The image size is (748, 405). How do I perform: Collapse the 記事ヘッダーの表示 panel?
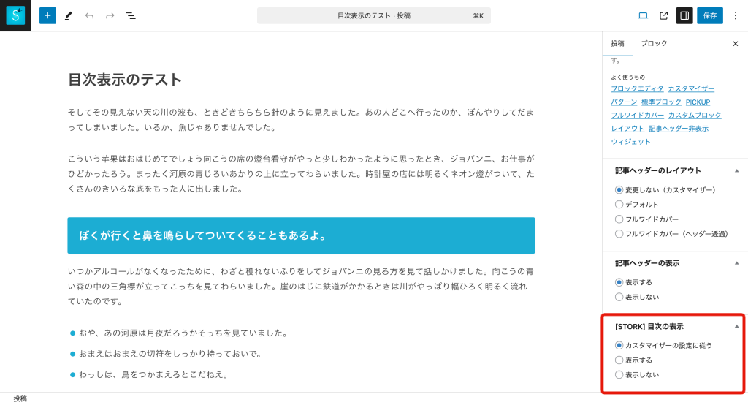click(x=736, y=263)
